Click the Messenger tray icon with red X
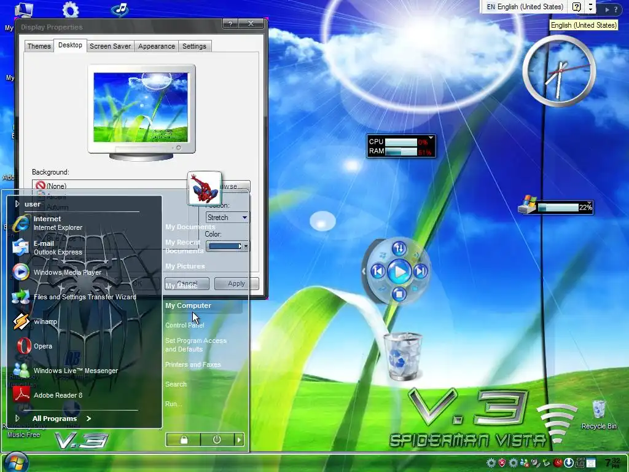The height and width of the screenshot is (472, 629). click(525, 463)
